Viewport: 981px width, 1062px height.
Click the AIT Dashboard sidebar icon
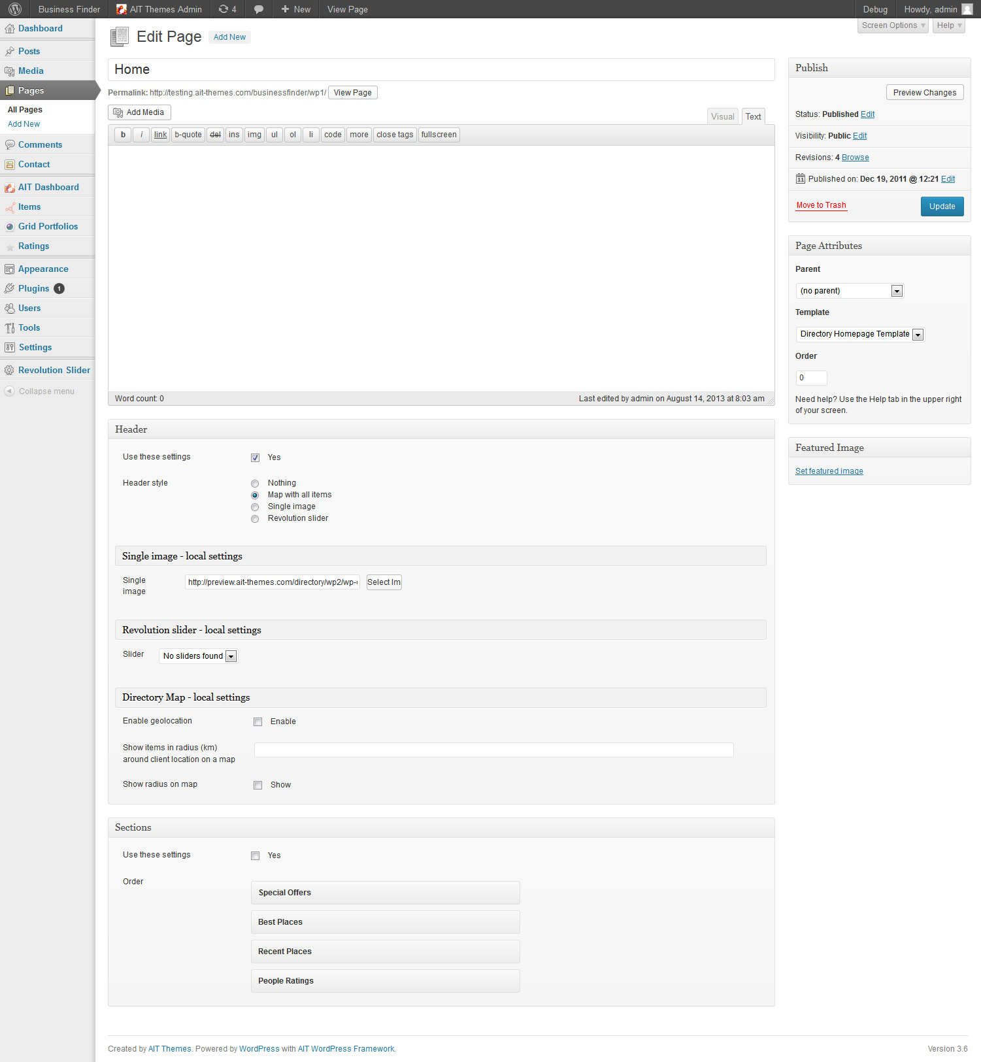point(9,187)
